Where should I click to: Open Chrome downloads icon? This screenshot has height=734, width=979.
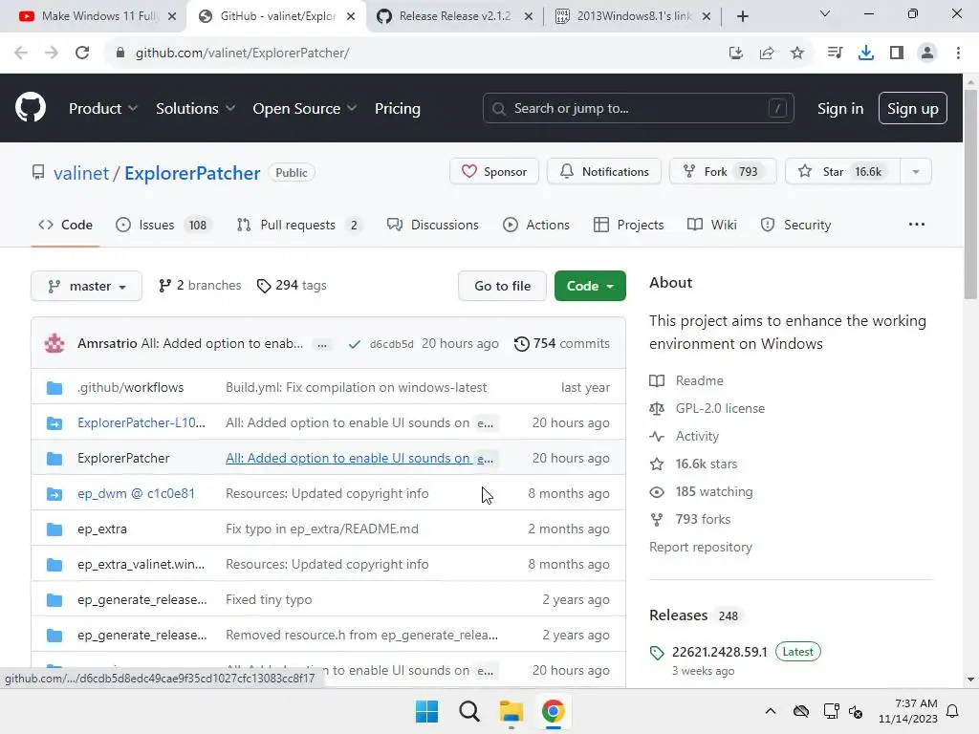[x=865, y=54]
